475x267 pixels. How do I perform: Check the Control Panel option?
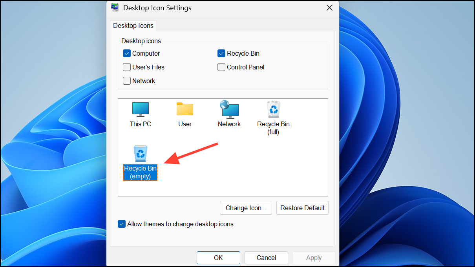(x=221, y=67)
